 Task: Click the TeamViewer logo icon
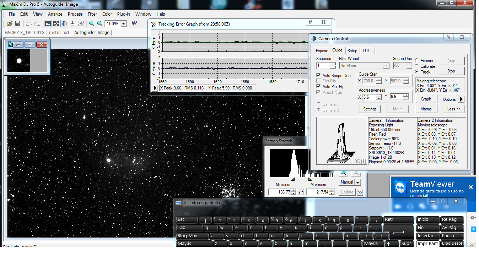[400, 187]
